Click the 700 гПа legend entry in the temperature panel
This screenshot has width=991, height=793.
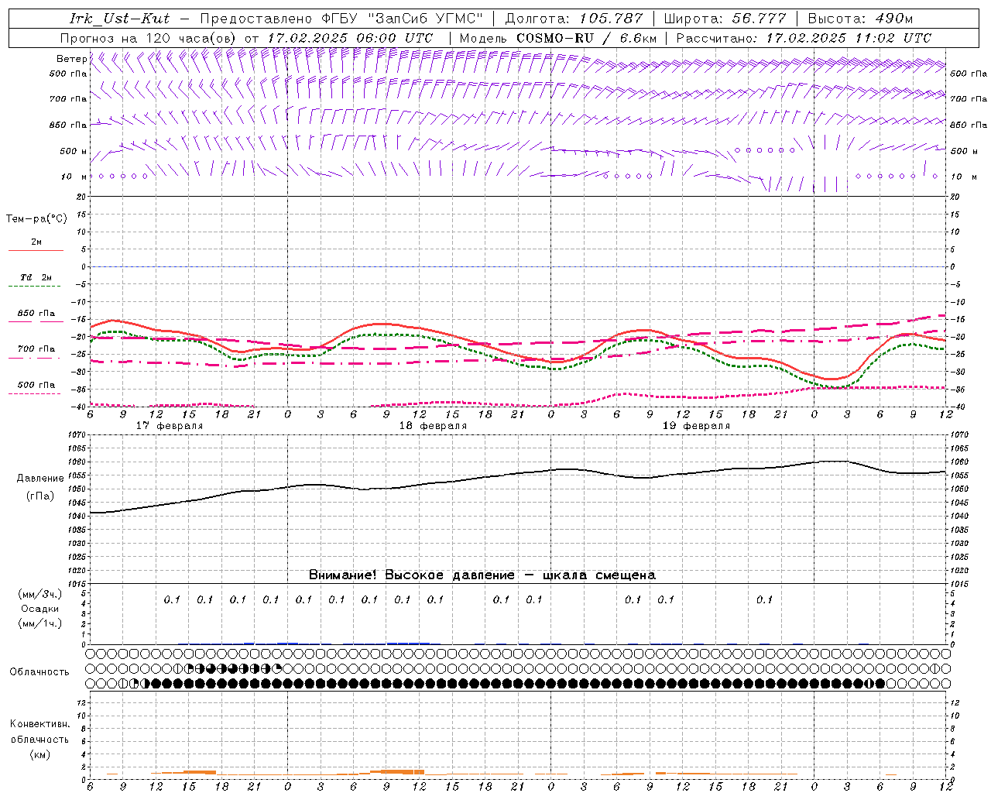pyautogui.click(x=36, y=349)
